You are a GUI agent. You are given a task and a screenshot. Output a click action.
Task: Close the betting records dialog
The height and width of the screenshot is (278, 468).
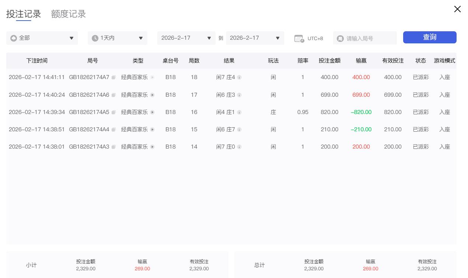tap(457, 9)
